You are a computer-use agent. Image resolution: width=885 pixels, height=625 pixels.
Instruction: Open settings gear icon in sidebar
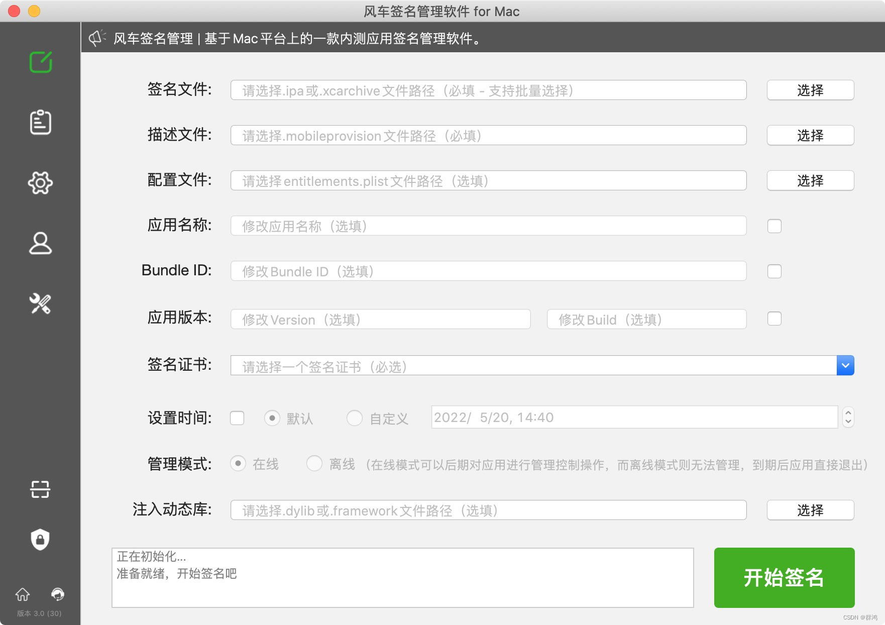(x=41, y=183)
